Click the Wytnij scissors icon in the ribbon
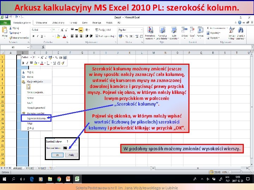 click(x=11, y=28)
